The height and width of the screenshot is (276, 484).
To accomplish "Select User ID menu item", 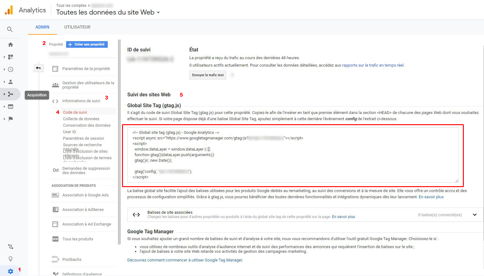I will tap(70, 132).
